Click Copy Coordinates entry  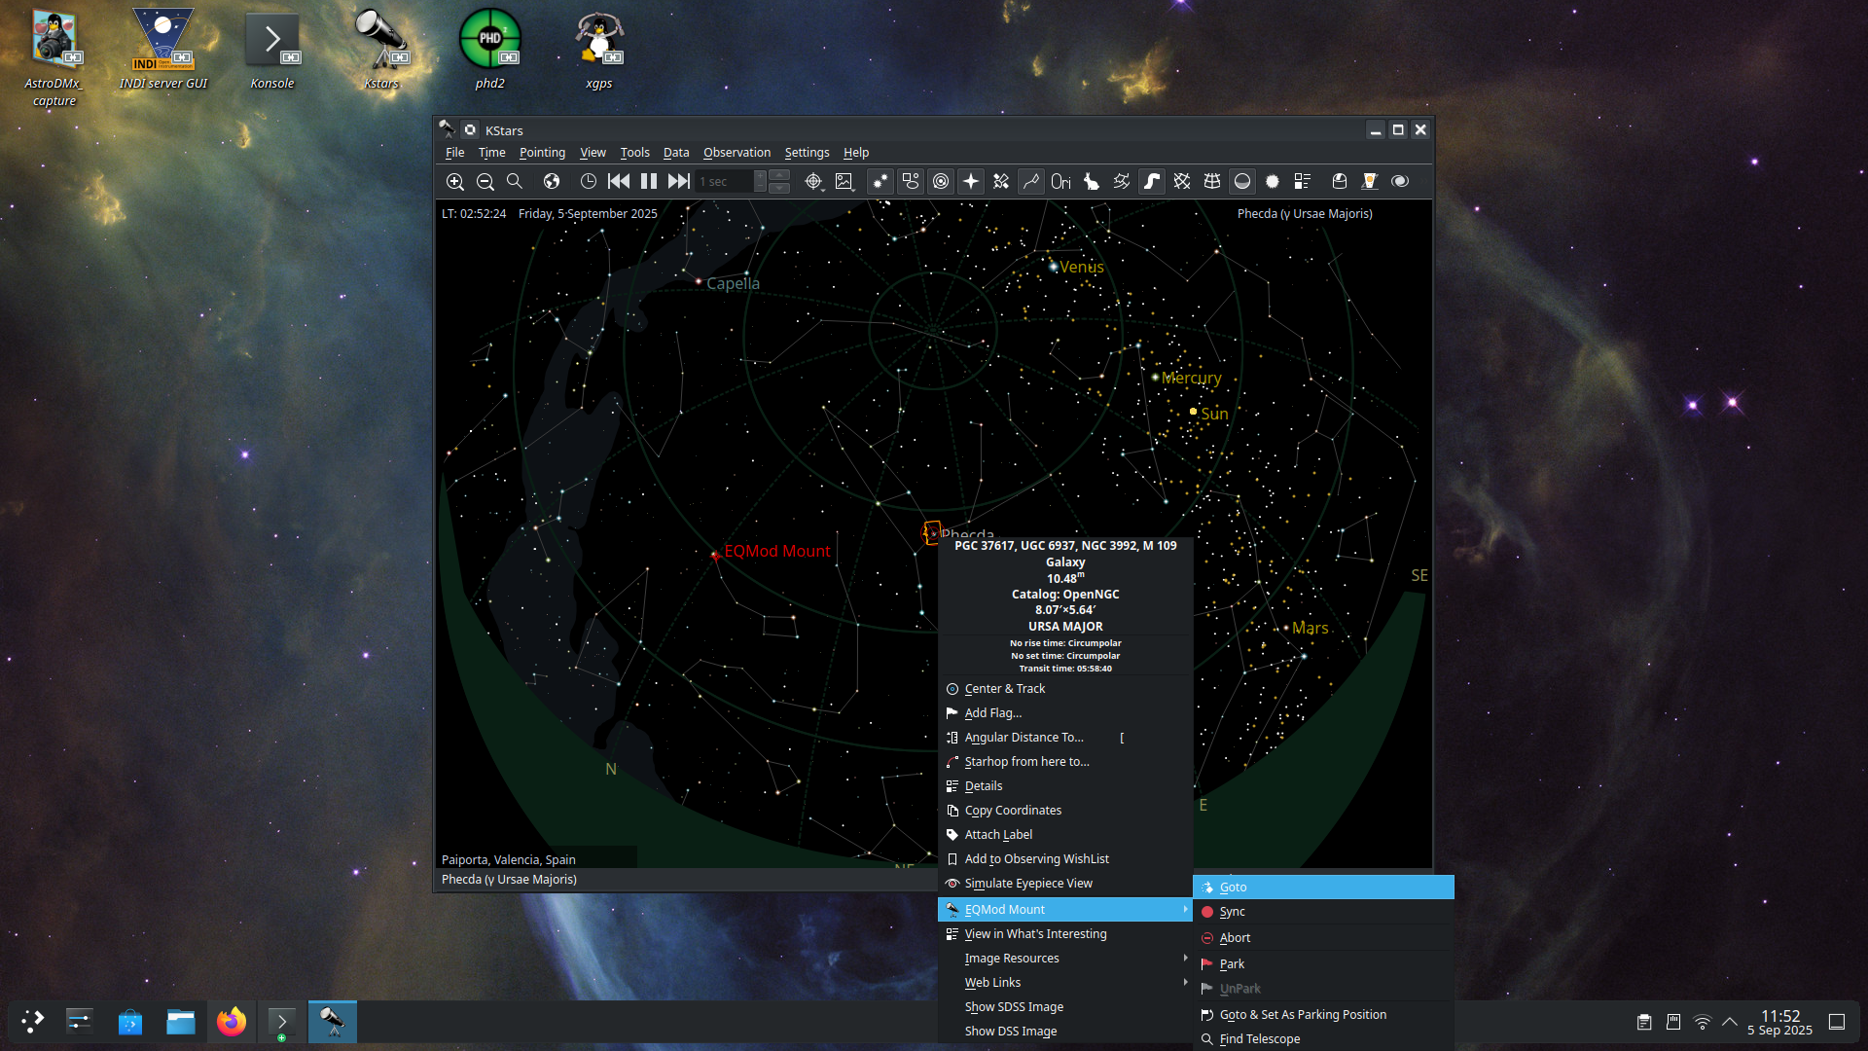(1065, 811)
